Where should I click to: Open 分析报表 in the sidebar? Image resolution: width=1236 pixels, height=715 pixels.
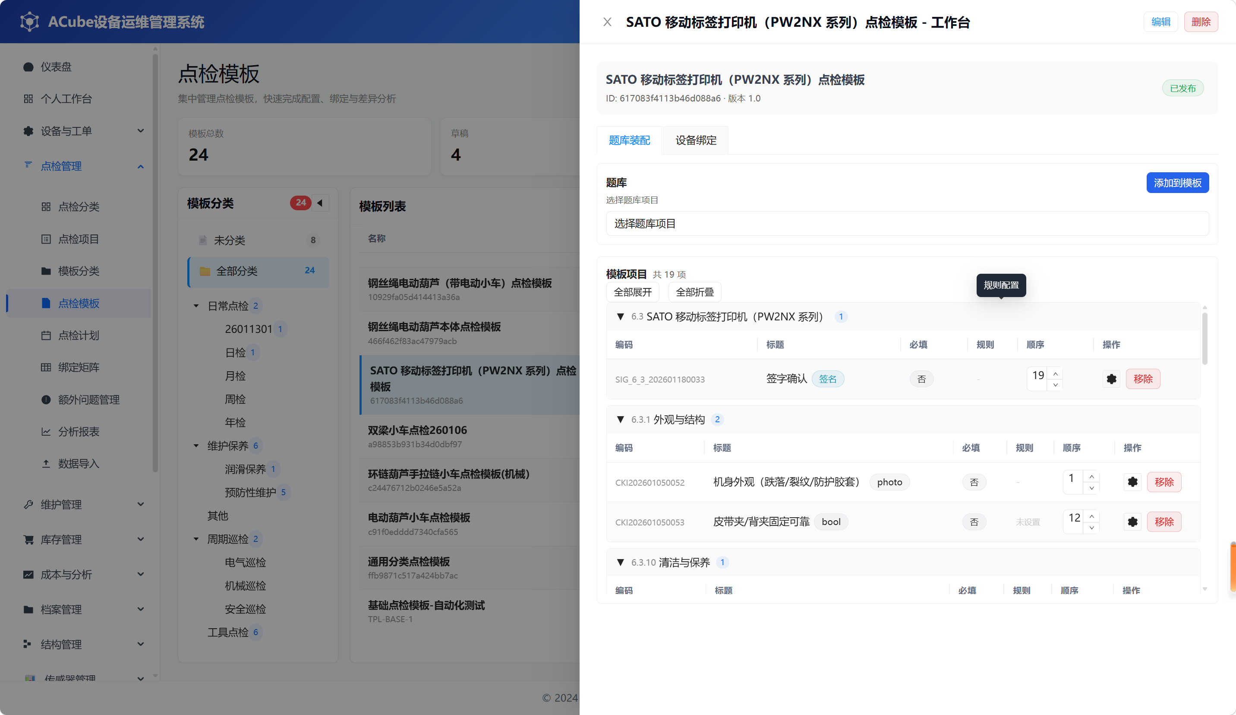tap(79, 431)
